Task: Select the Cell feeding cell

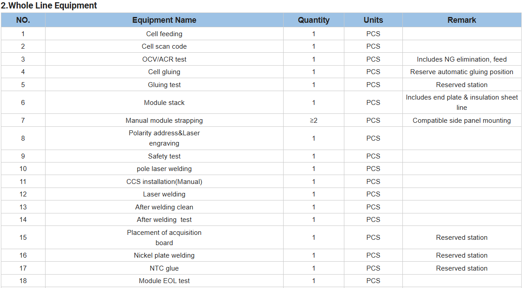Action: click(164, 33)
